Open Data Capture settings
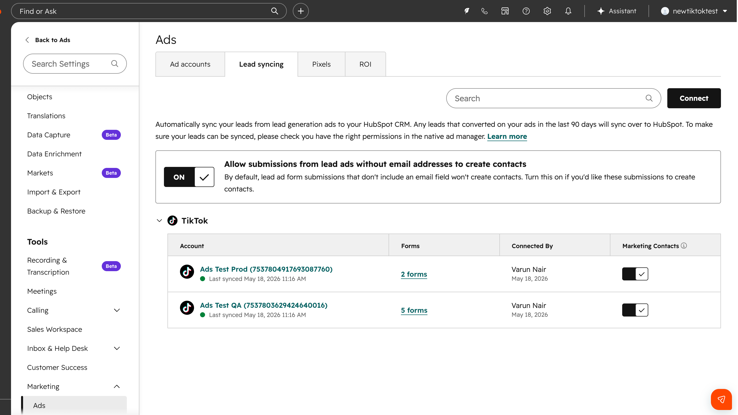738x415 pixels. click(49, 135)
